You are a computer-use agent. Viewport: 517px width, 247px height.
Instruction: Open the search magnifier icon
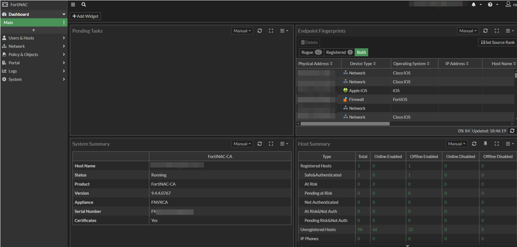coord(83,5)
